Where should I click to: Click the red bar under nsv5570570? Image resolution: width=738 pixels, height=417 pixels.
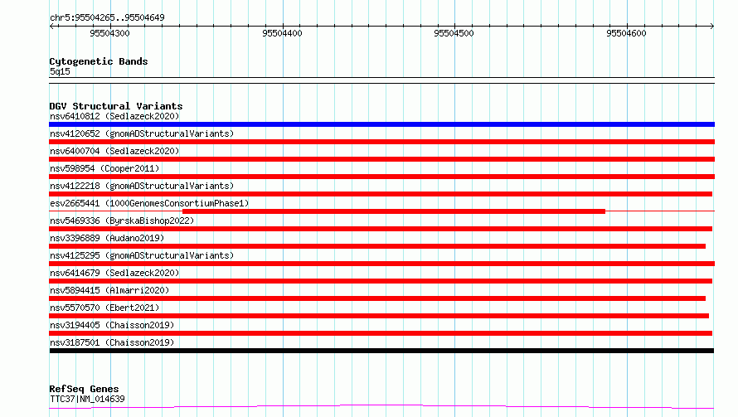tap(379, 316)
